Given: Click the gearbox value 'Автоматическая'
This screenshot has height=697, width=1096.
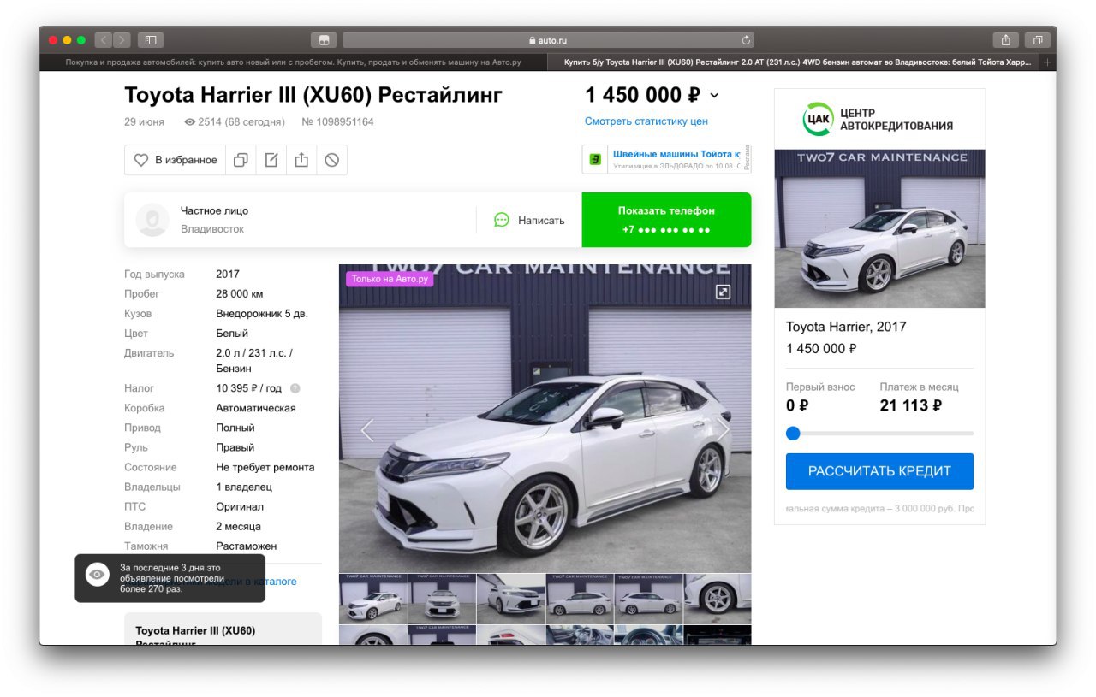Looking at the screenshot, I should [x=256, y=408].
